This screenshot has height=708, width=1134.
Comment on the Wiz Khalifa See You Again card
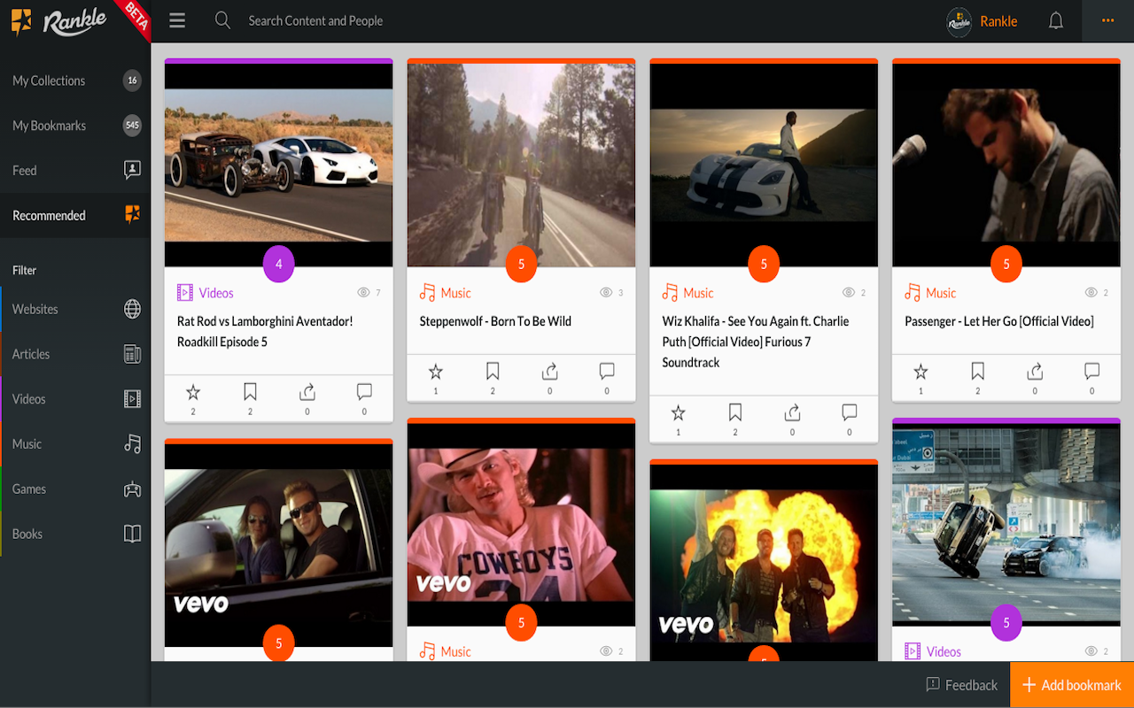pos(850,412)
